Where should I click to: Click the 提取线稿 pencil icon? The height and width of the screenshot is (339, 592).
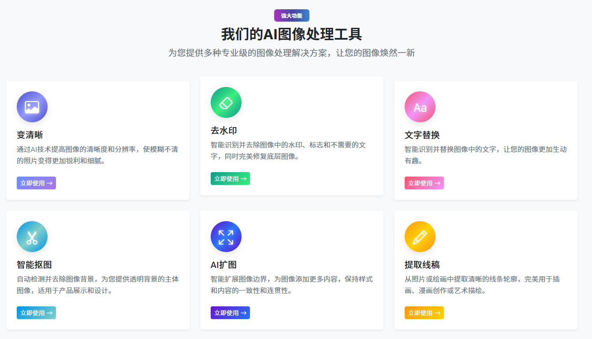420,237
